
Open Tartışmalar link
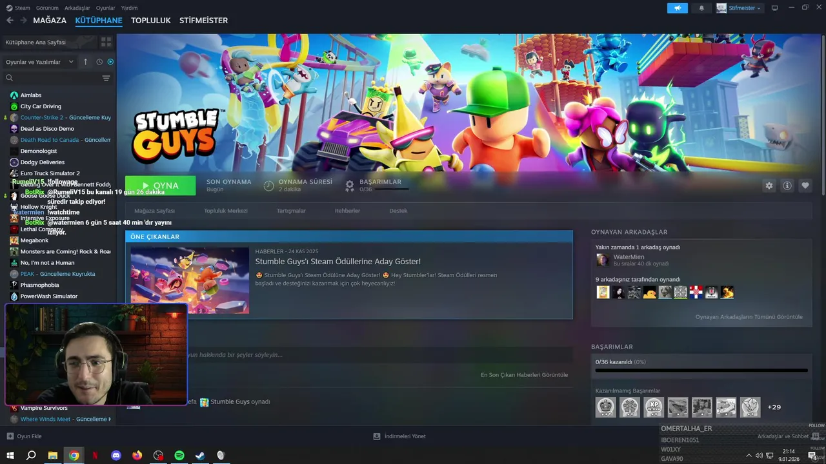[x=291, y=211]
